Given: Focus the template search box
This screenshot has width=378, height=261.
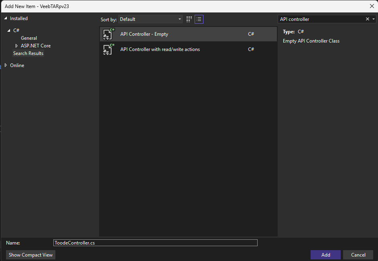Looking at the screenshot, I should point(321,19).
